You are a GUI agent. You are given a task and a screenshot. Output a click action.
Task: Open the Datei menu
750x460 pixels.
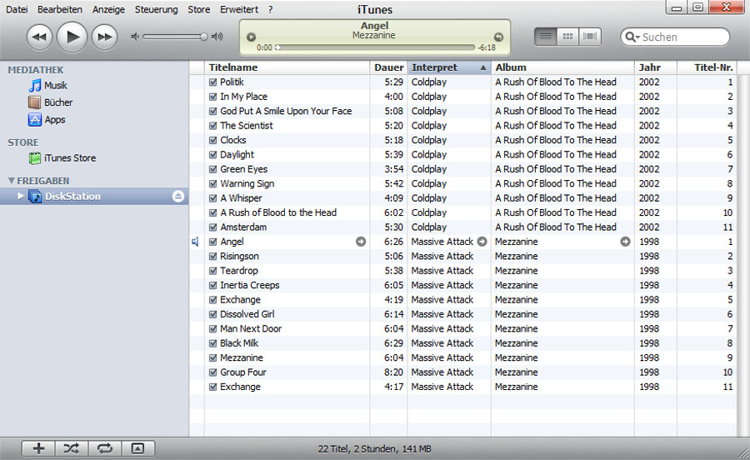[17, 9]
